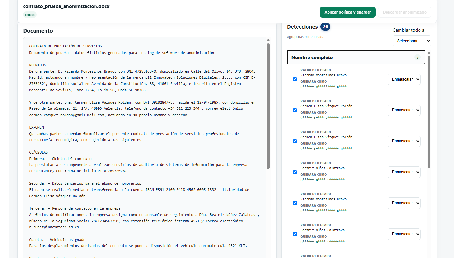Click the Agrupadas por entidad caption
454x258 pixels.
click(x=305, y=37)
